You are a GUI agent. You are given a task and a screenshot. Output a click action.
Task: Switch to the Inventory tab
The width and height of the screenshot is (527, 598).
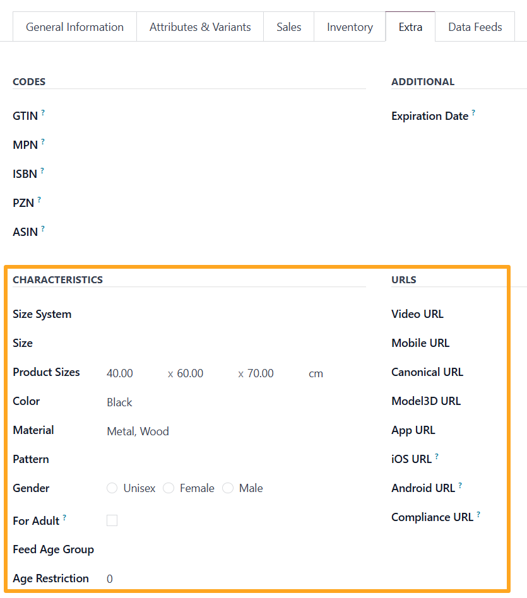click(350, 26)
